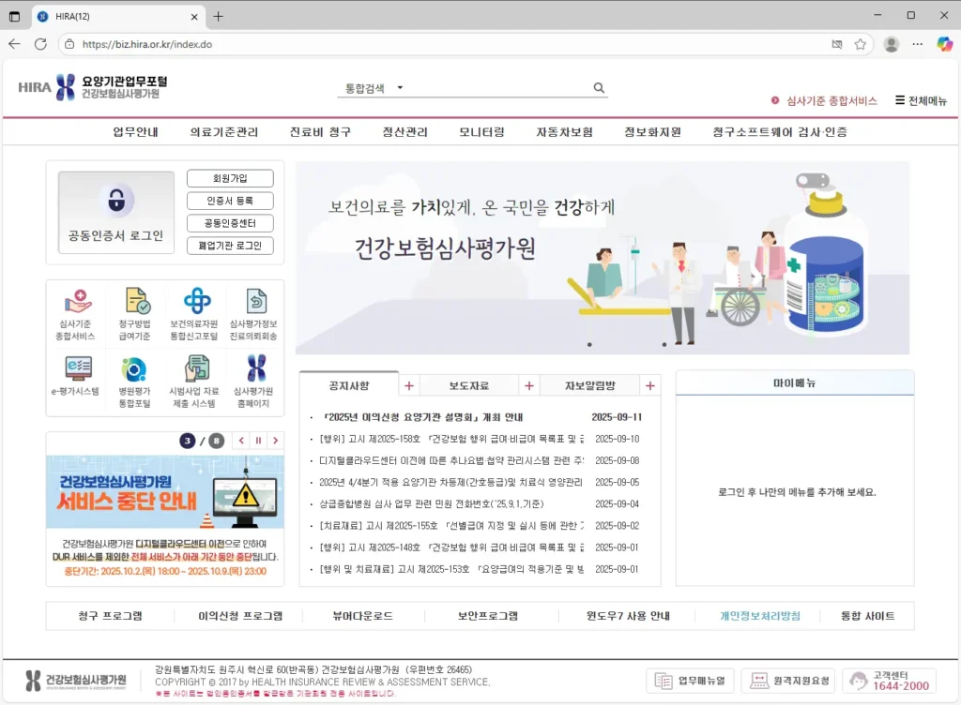Open the 의료기준관리 menu

(224, 132)
